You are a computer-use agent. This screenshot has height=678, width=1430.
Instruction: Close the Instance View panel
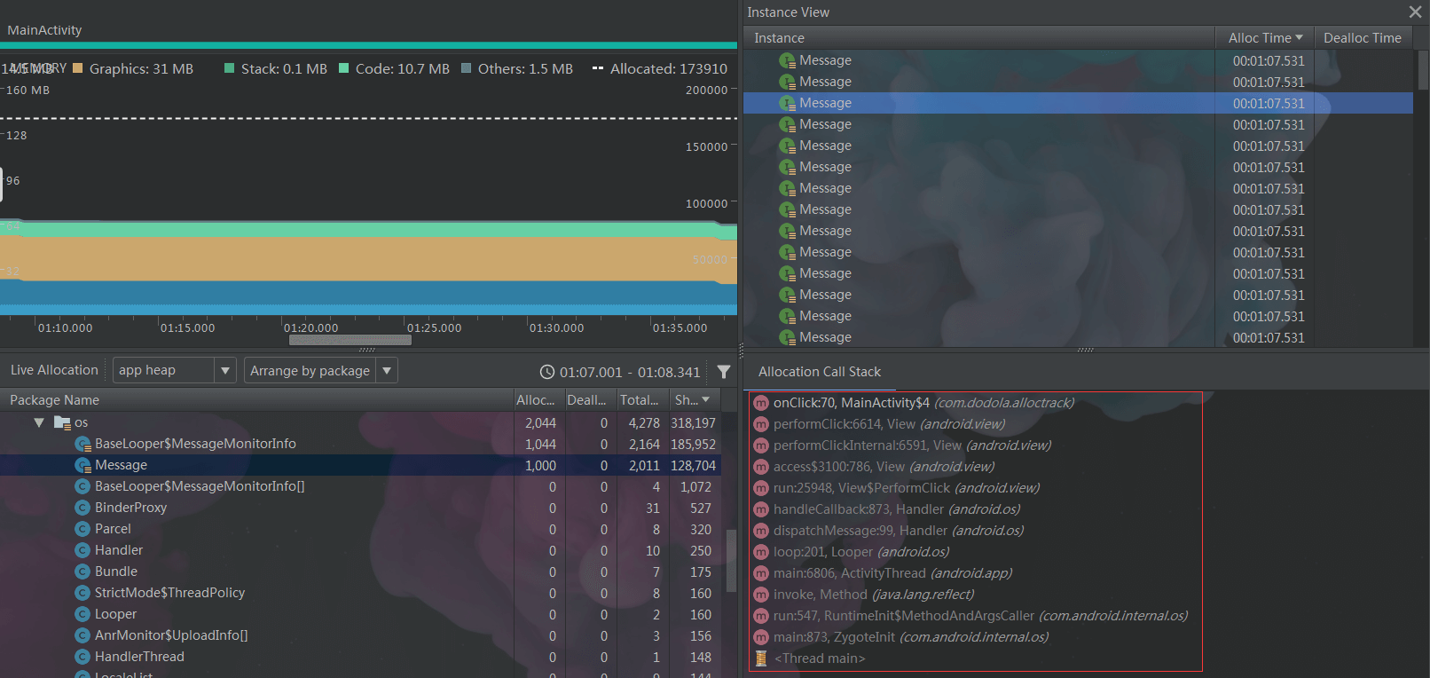tap(1415, 12)
